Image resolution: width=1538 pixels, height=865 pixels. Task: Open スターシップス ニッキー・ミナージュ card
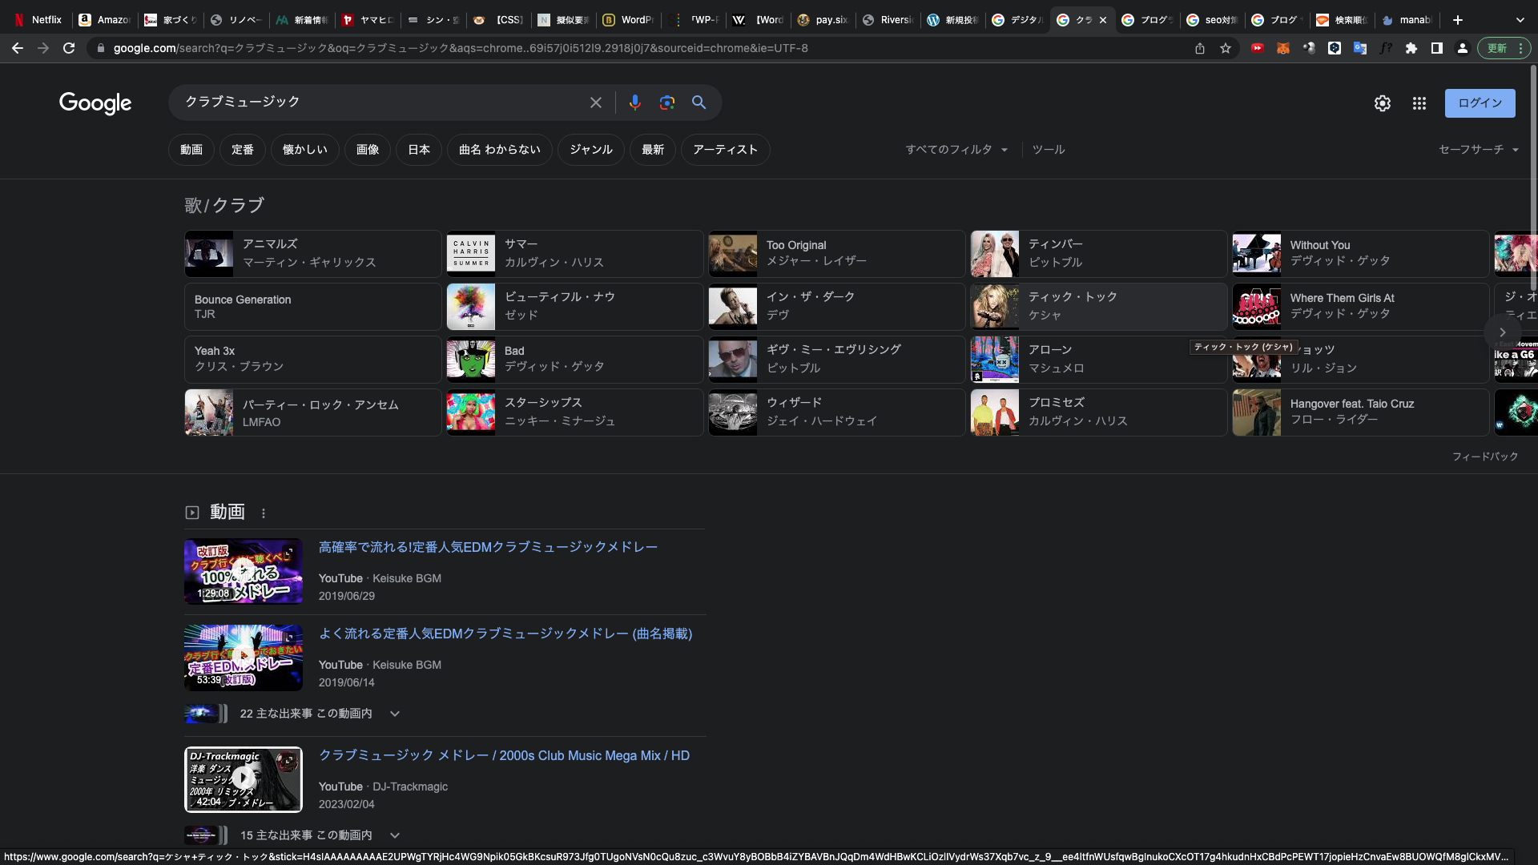pos(575,412)
